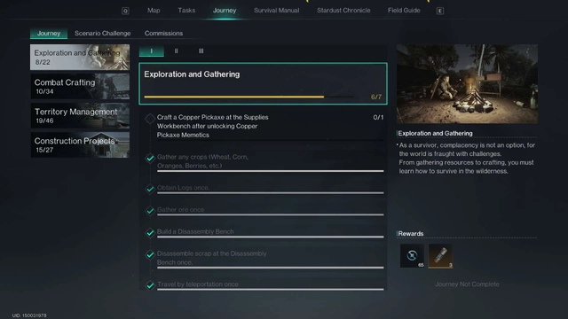
Task: Open the Map tab
Action: pos(154,11)
